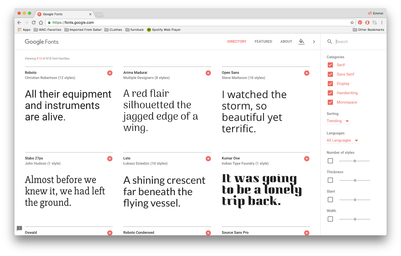Open the About page tab
The image size is (401, 256).
coord(286,41)
